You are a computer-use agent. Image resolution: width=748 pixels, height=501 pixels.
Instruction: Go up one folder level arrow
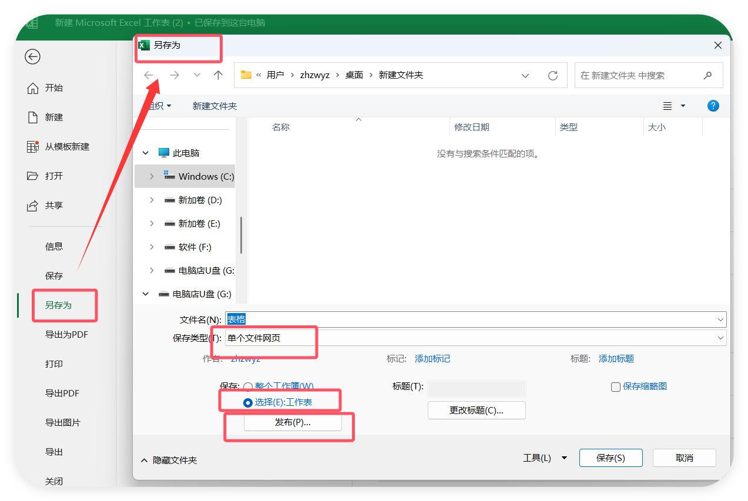click(219, 75)
